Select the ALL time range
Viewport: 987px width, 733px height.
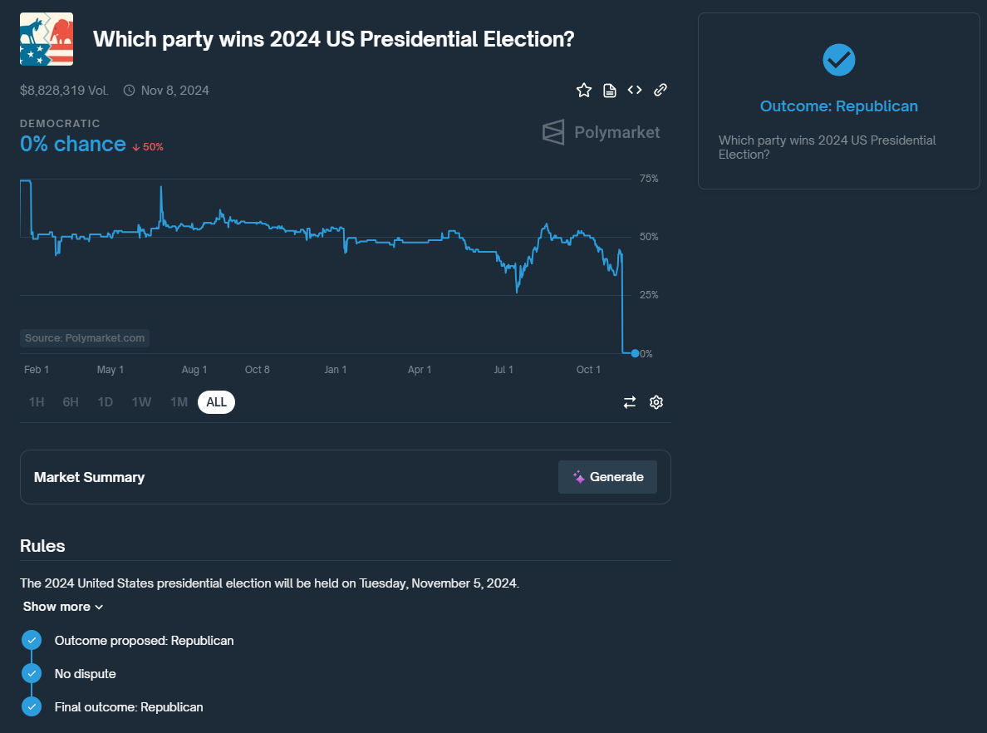[217, 402]
